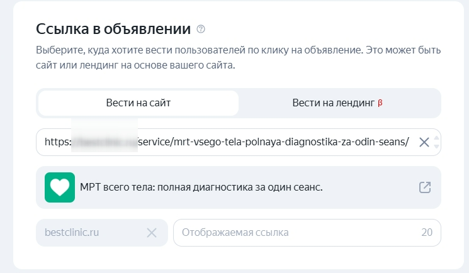Click the URL field up arrow

[x=437, y=136]
